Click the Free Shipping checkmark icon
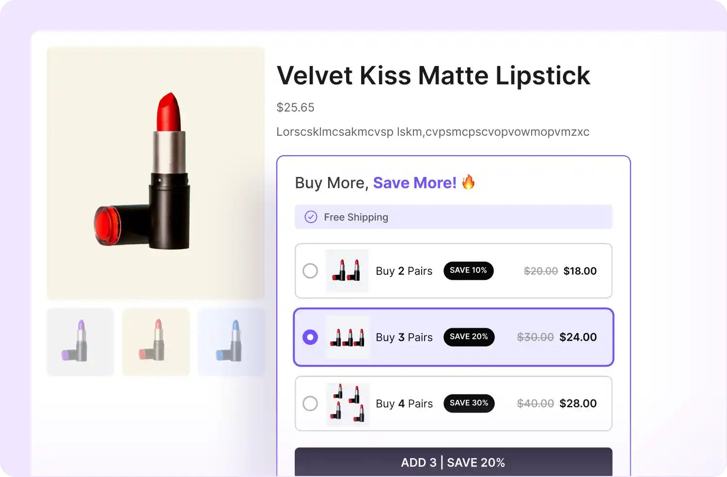727x477 pixels. [311, 217]
